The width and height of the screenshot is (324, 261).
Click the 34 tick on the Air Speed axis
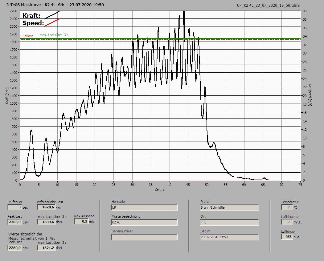(305, 36)
